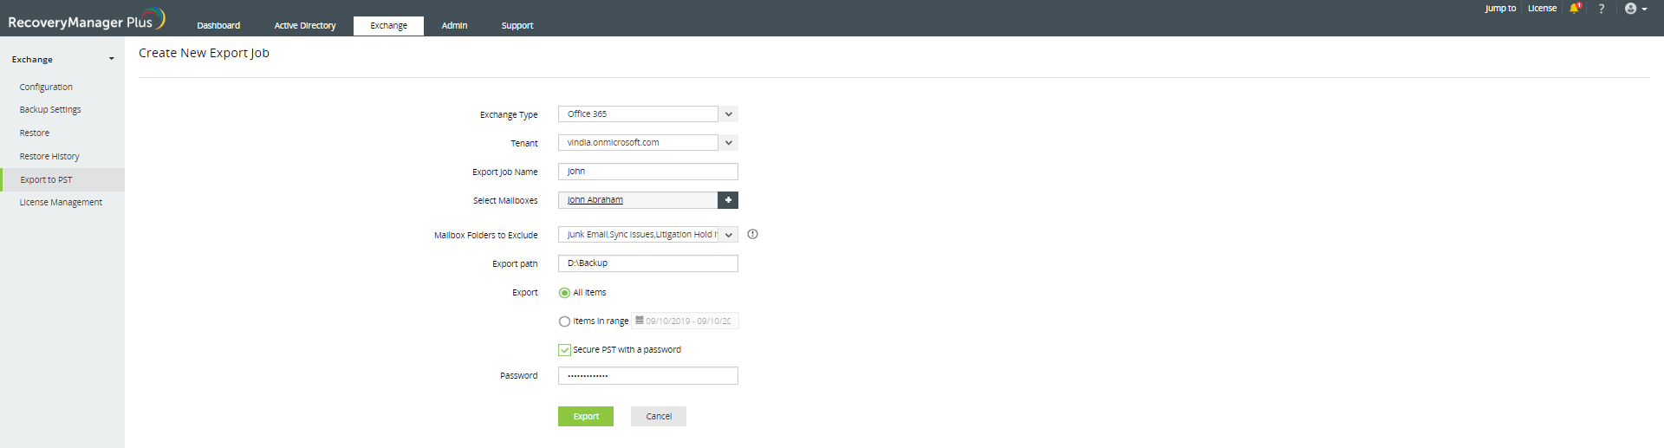Select the All Items radio button
The image size is (1664, 448).
(x=564, y=293)
